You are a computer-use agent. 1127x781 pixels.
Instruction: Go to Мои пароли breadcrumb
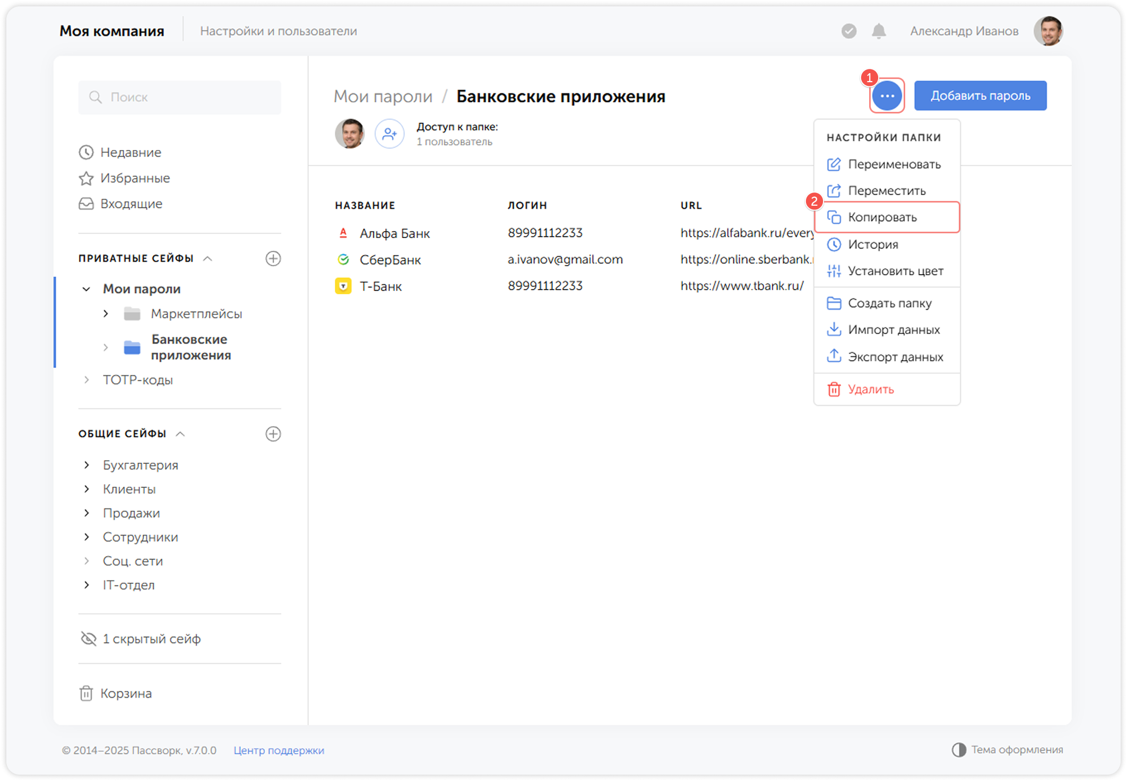383,96
